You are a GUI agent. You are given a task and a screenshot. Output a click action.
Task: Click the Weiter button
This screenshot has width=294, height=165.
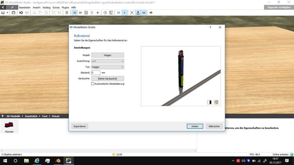[195, 126]
